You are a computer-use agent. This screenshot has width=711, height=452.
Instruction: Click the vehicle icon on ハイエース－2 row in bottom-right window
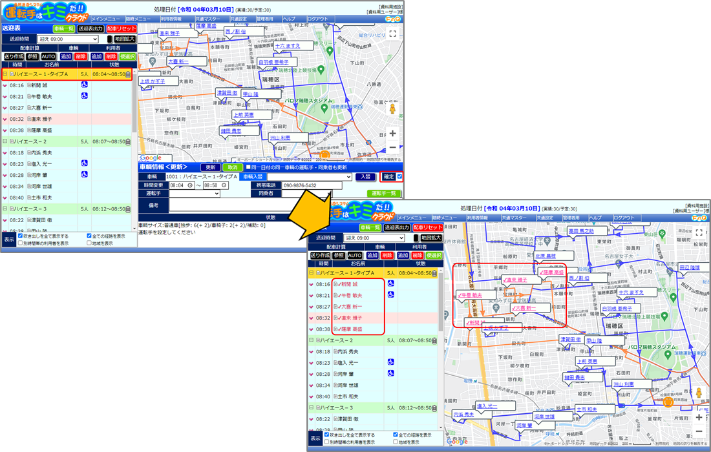434,340
